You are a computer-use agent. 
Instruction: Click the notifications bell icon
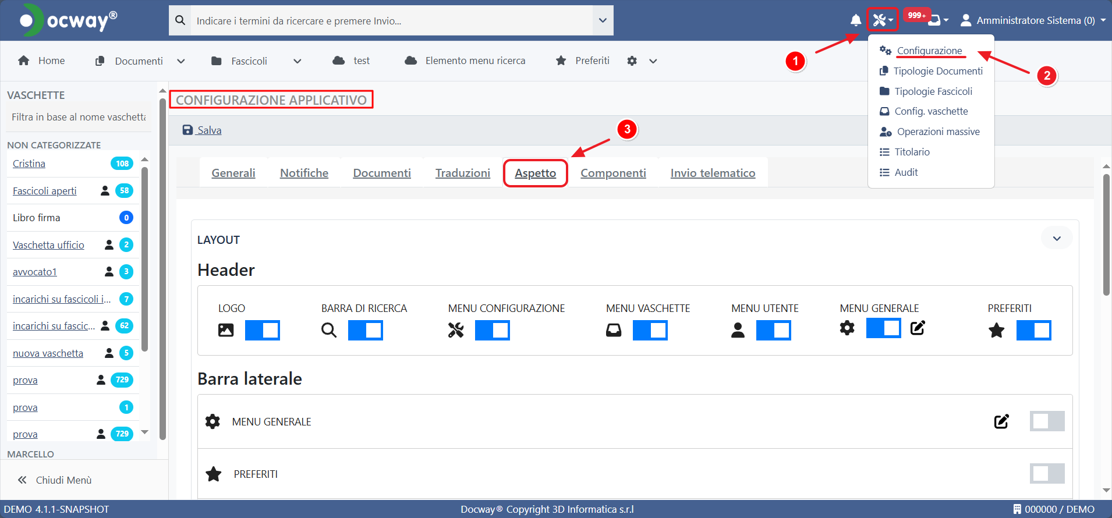(855, 20)
